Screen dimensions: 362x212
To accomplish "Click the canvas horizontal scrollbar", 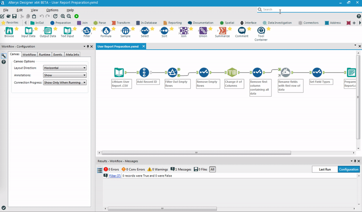I will click(x=196, y=153).
